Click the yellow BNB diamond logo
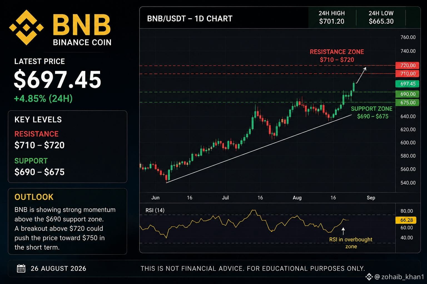 point(26,27)
